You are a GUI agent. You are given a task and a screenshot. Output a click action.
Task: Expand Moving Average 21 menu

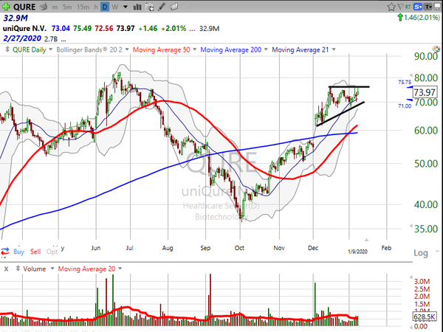(334, 49)
